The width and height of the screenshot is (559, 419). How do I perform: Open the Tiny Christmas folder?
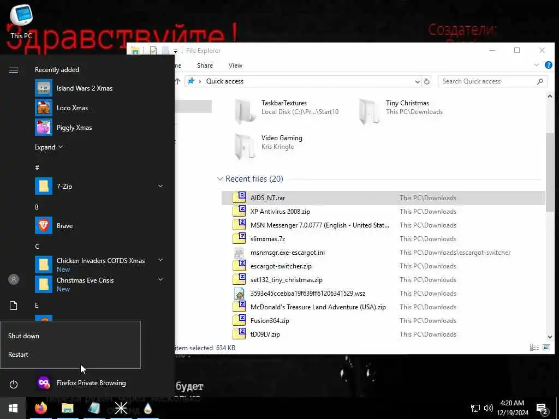401,111
